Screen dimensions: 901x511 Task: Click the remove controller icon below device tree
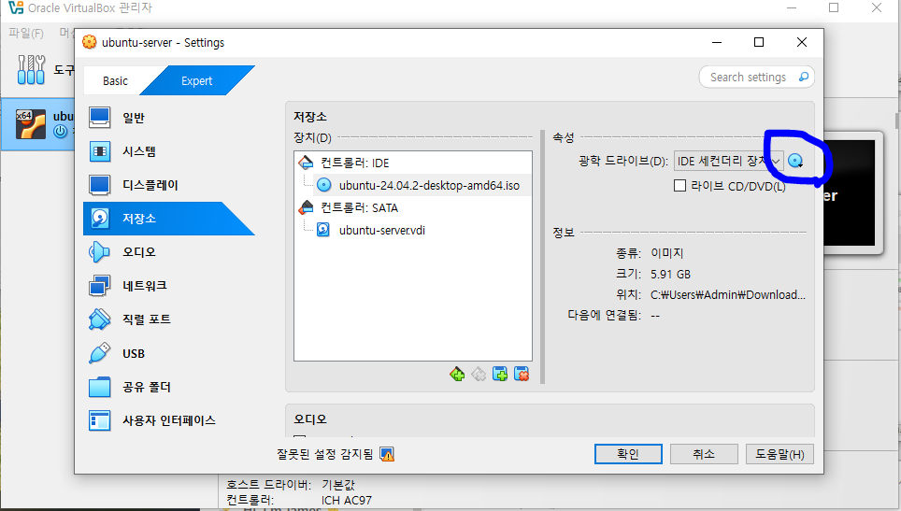point(479,375)
